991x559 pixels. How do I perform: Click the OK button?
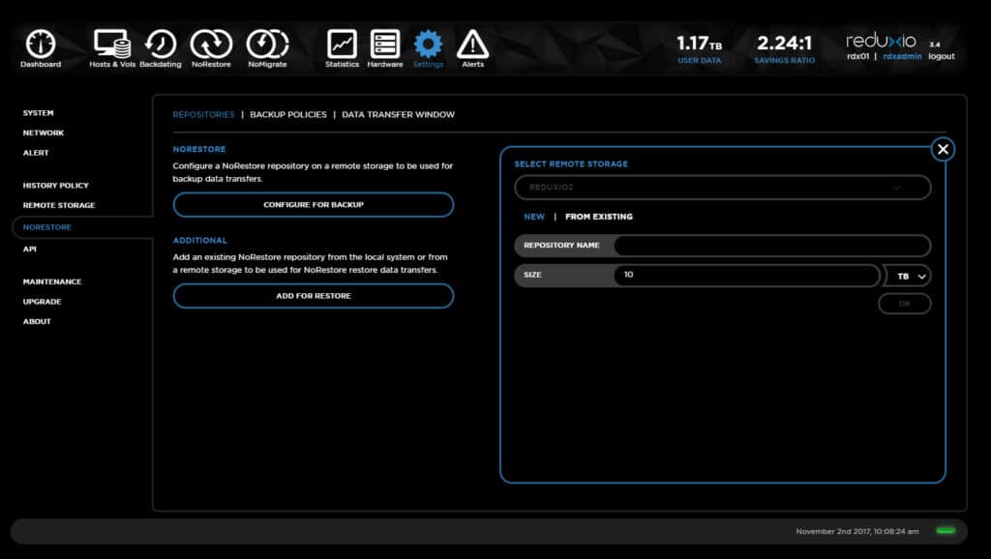click(x=905, y=304)
